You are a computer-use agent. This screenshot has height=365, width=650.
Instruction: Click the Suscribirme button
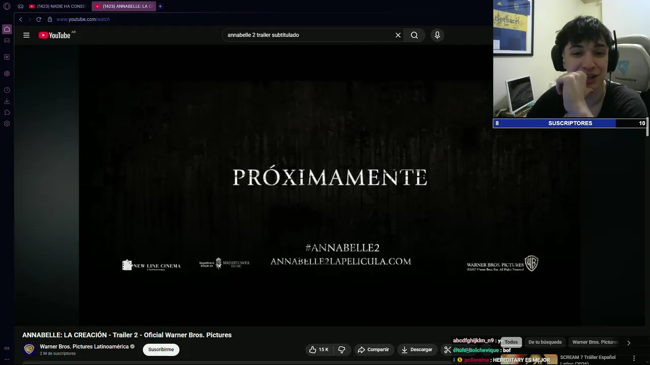coord(161,349)
